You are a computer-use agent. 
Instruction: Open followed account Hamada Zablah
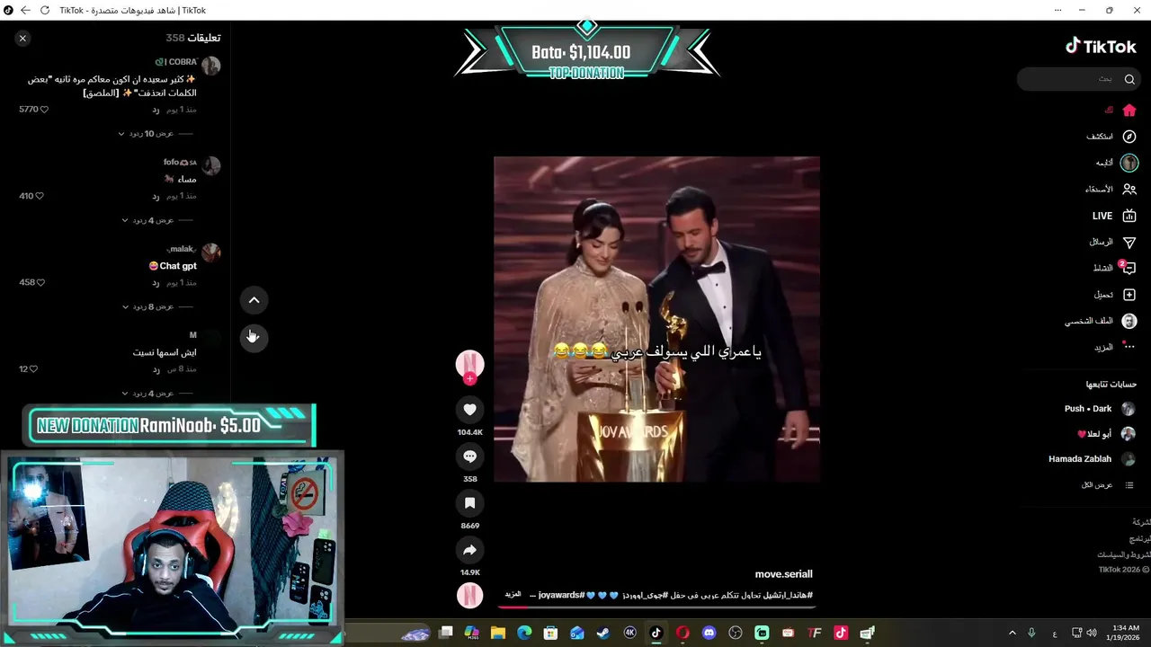[x=1092, y=459]
